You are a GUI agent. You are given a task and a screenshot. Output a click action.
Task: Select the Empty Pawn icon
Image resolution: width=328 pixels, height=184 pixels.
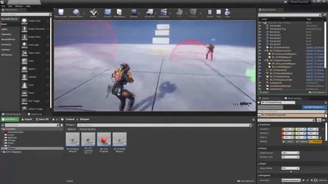pyautogui.click(x=25, y=37)
